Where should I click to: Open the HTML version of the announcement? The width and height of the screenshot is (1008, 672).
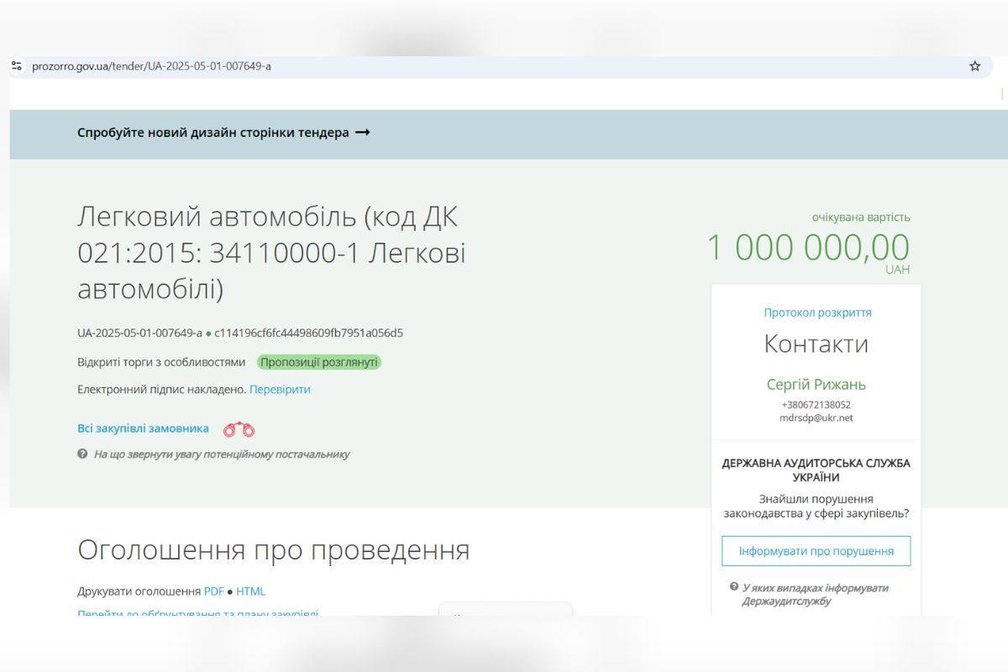pos(252,591)
